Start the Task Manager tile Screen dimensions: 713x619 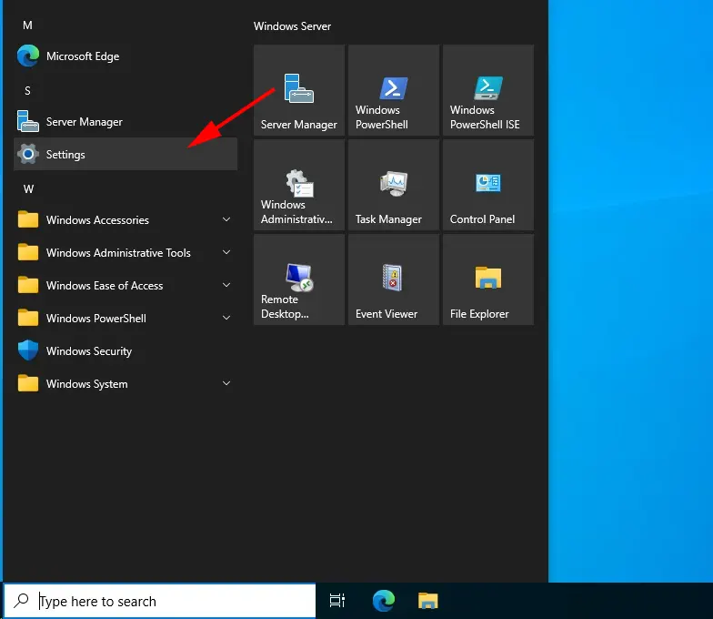click(x=394, y=185)
